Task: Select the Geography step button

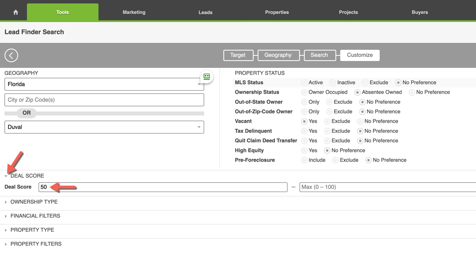Action: tap(278, 55)
